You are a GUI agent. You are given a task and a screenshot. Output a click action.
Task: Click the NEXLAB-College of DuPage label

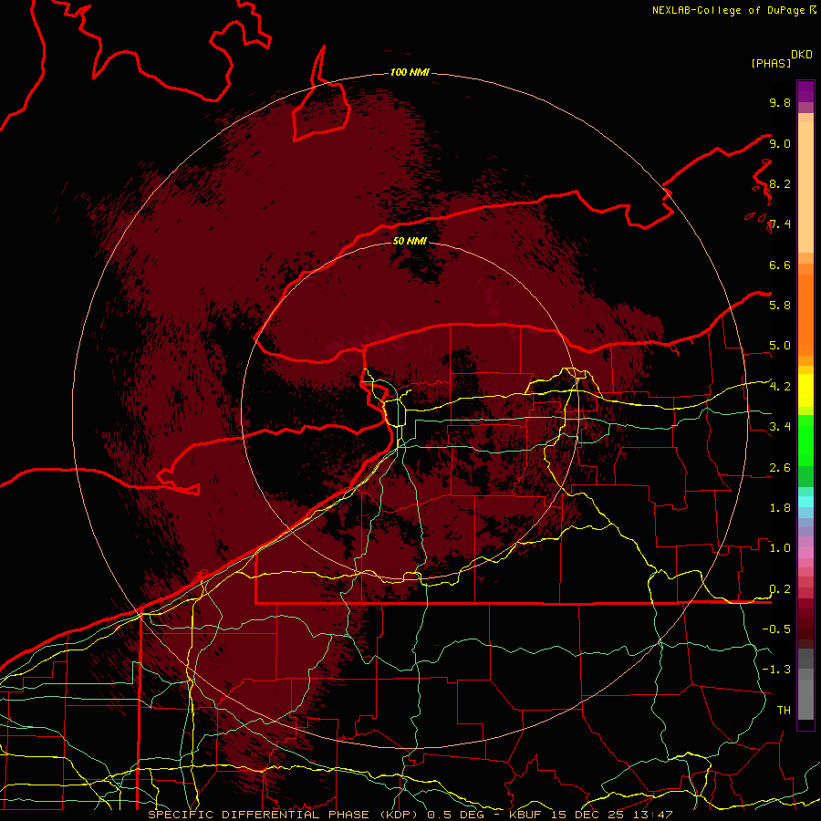[728, 10]
